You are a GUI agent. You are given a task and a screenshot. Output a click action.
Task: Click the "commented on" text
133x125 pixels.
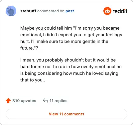pos(51,11)
